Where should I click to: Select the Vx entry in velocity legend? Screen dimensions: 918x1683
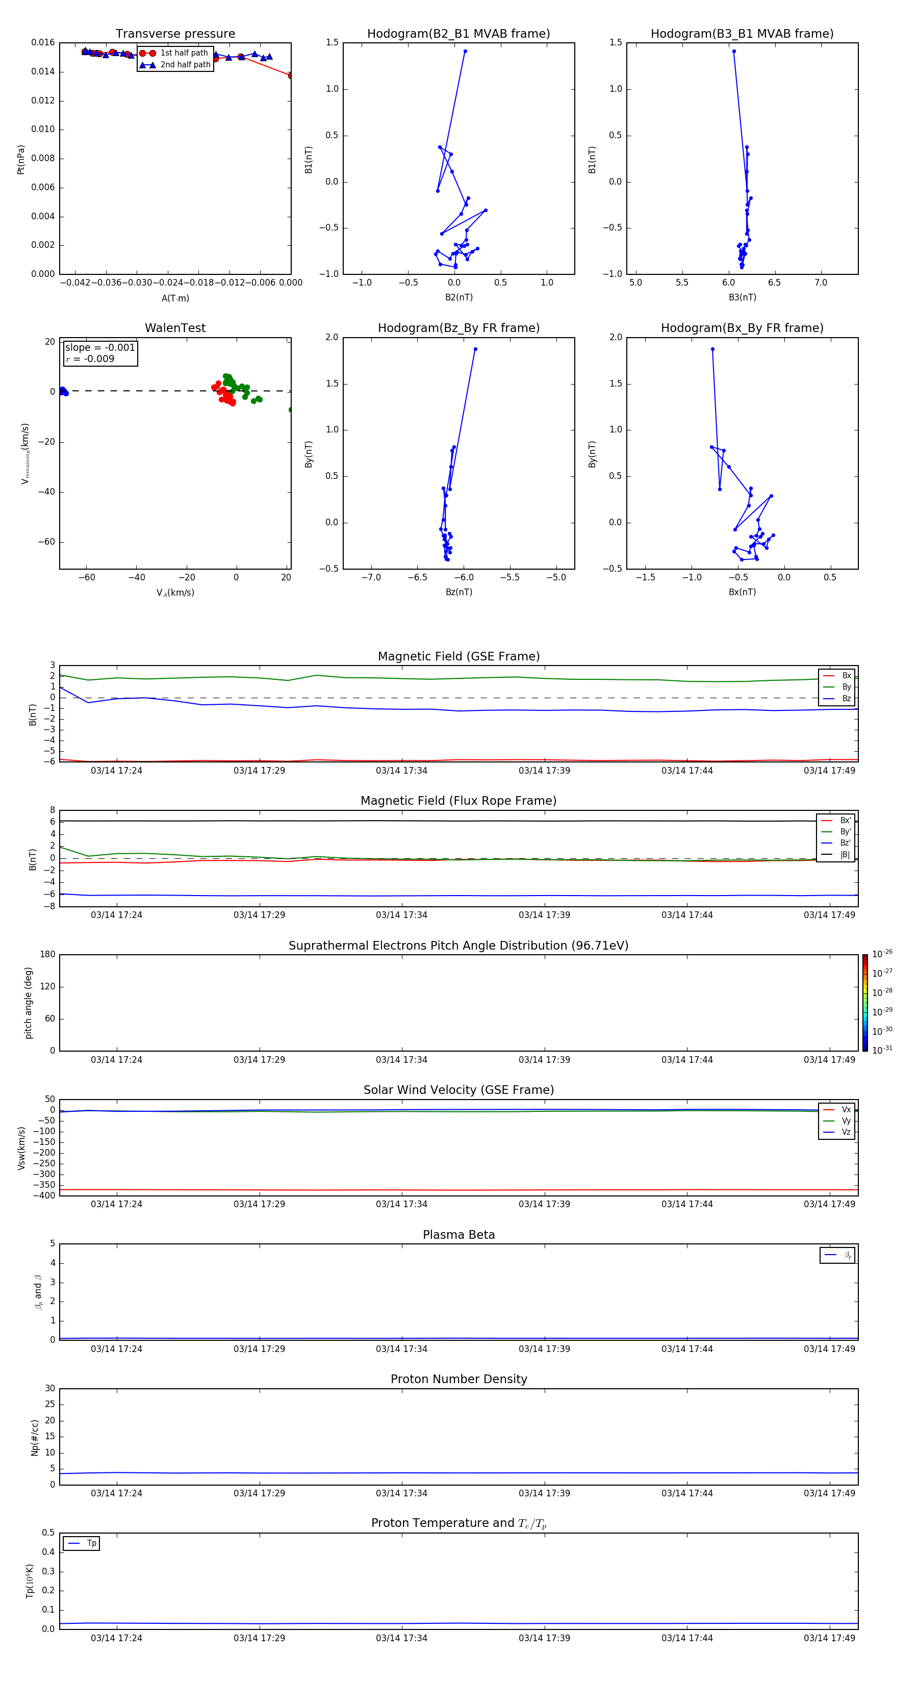[837, 1110]
